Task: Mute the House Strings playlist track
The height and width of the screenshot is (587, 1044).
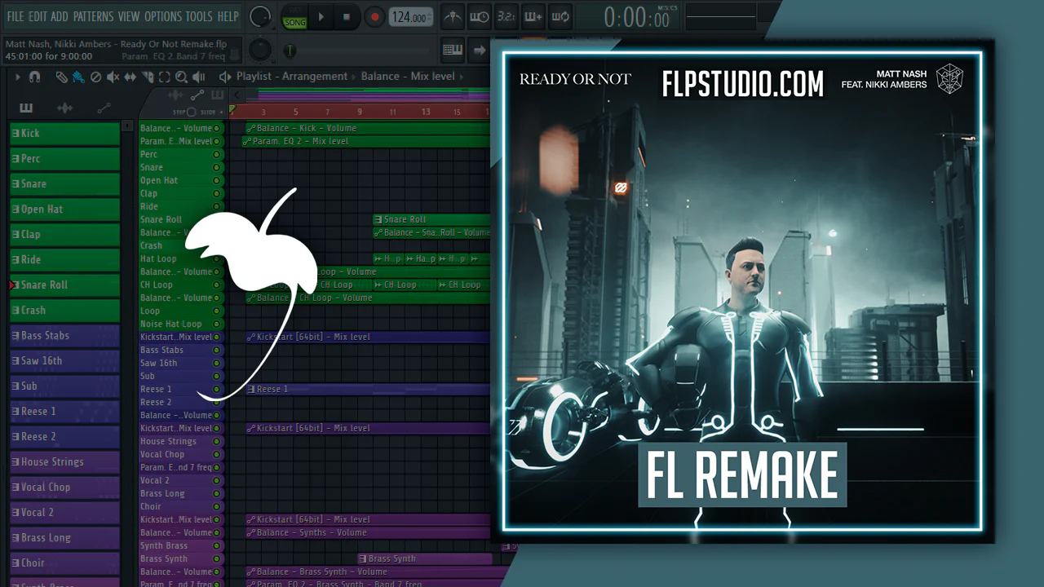Action: [x=217, y=441]
